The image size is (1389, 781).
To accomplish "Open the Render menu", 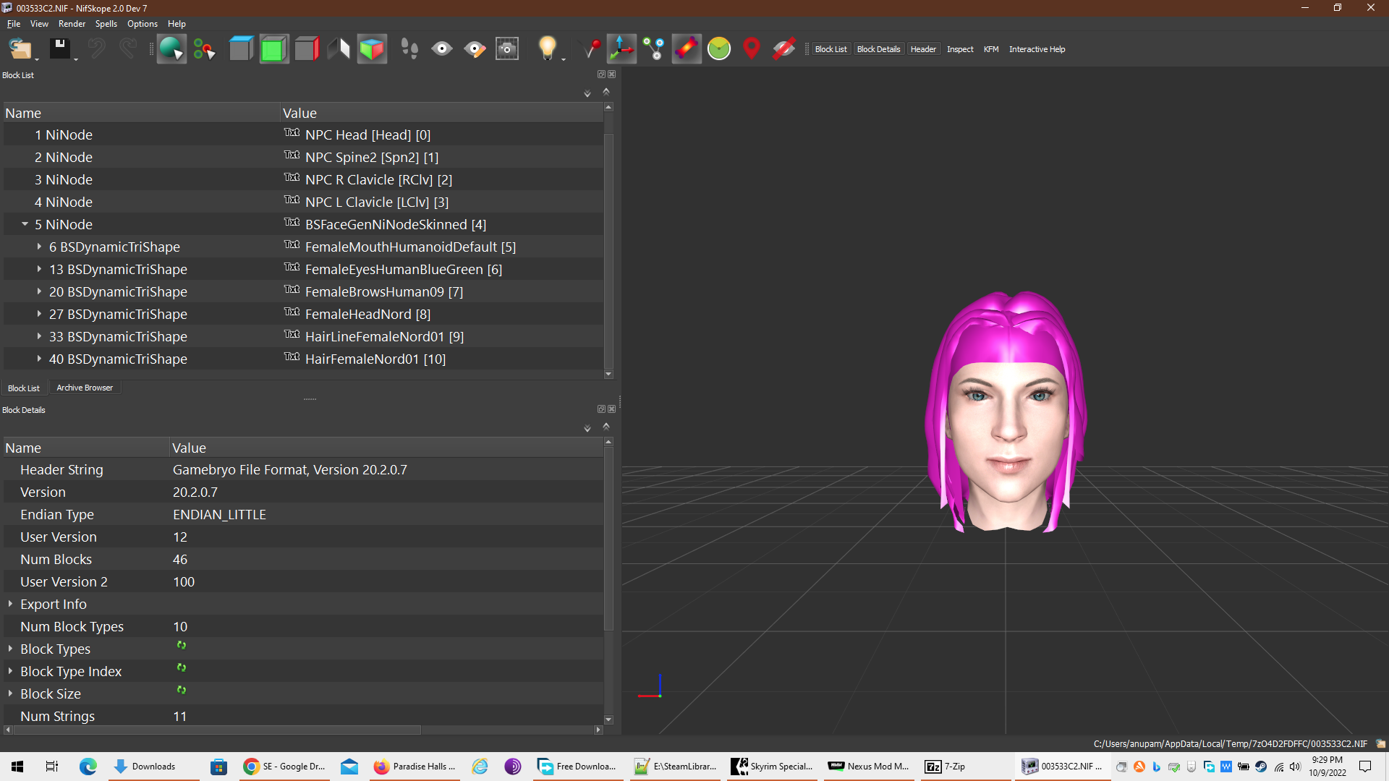I will pos(72,24).
